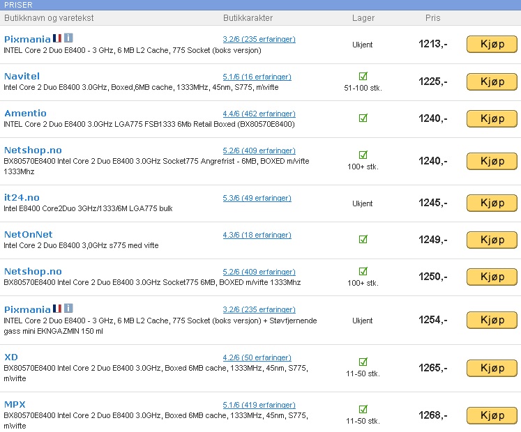View Netshop.no rating link in 1250 row
This screenshot has height=432, width=521.
click(x=259, y=272)
